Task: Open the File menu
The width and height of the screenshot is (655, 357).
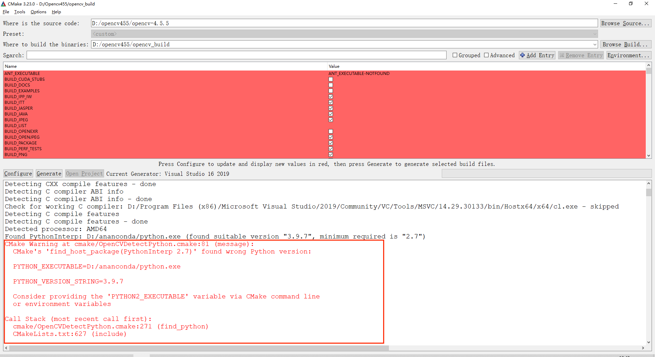Action: (x=6, y=12)
